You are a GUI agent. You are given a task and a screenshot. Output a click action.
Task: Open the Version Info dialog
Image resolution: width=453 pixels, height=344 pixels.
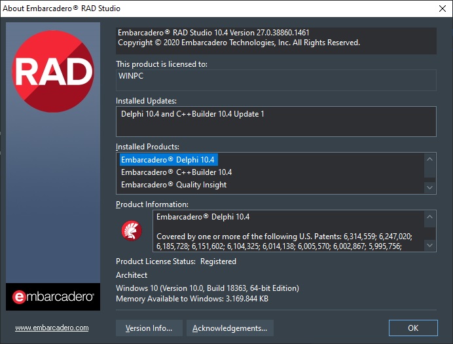tap(149, 328)
